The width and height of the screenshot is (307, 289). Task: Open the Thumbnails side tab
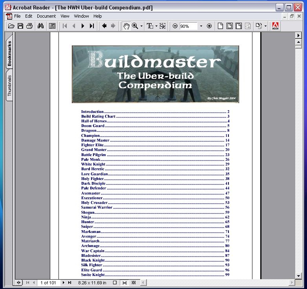pyautogui.click(x=9, y=85)
